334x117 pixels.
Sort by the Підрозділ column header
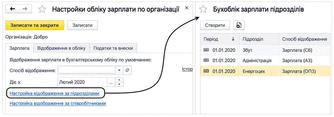click(259, 39)
